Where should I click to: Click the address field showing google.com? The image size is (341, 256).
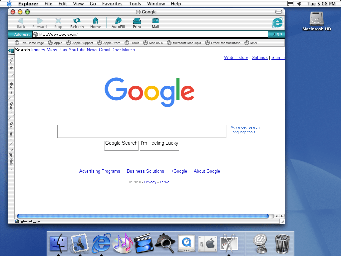tap(150, 34)
